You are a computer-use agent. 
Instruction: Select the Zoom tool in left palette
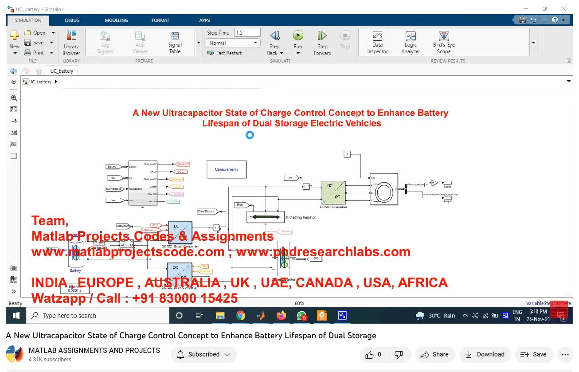coord(14,98)
